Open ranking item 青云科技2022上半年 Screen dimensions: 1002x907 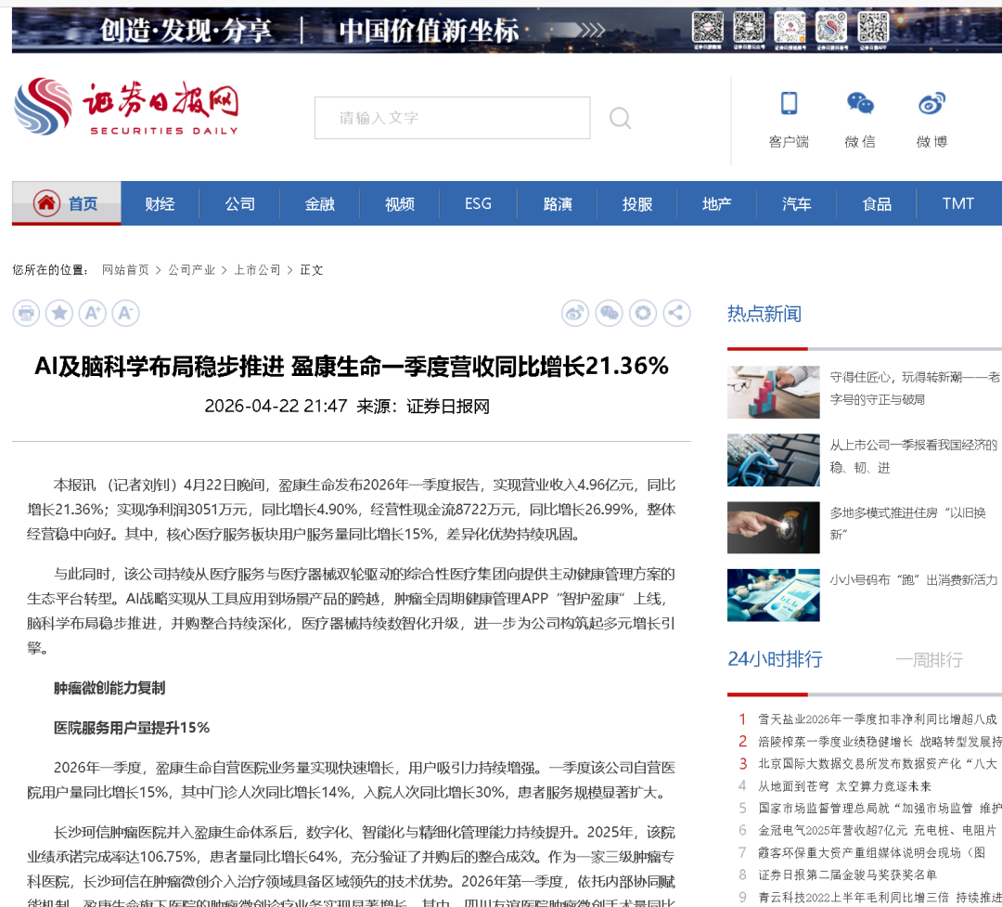(880, 898)
